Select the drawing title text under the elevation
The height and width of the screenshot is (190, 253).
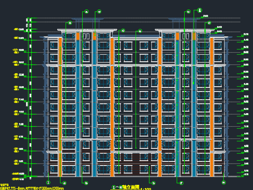[126, 187]
